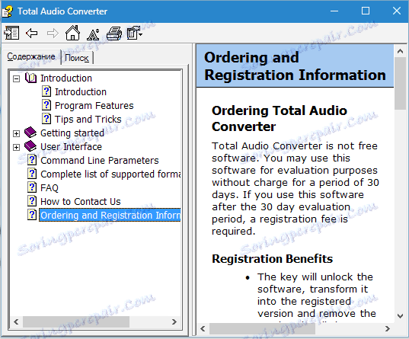The image size is (409, 339).
Task: Open the Program Features topic
Action: [x=94, y=106]
